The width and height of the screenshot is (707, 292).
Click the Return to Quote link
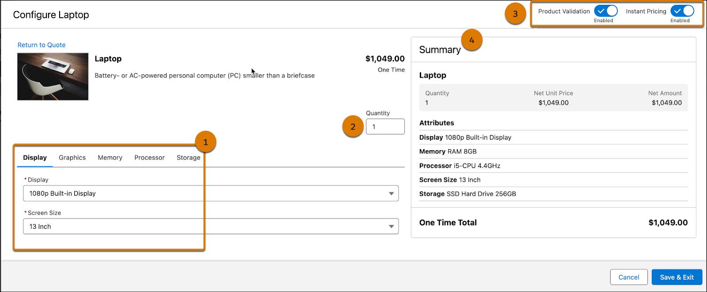[x=42, y=45]
